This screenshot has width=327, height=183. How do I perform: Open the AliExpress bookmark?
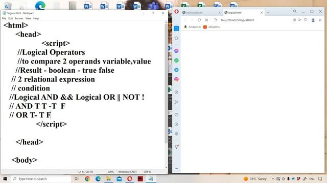[212, 27]
